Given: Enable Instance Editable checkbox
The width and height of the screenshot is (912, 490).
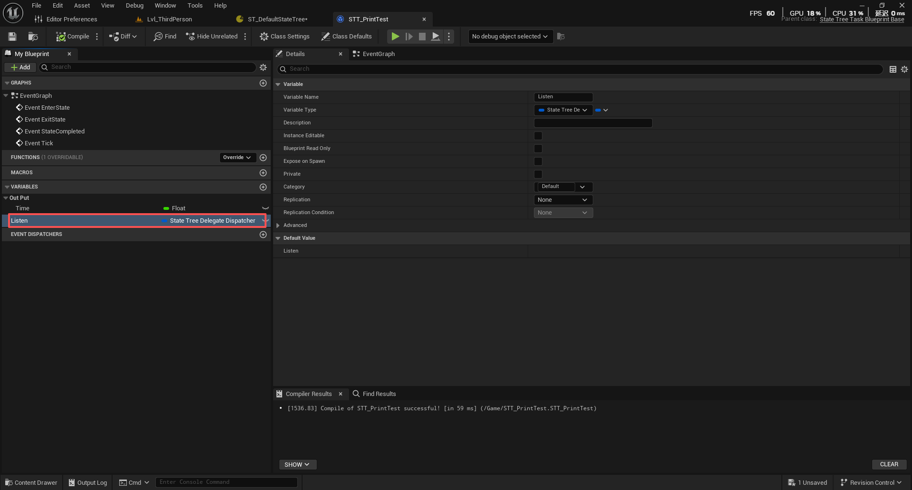Looking at the screenshot, I should [x=538, y=136].
